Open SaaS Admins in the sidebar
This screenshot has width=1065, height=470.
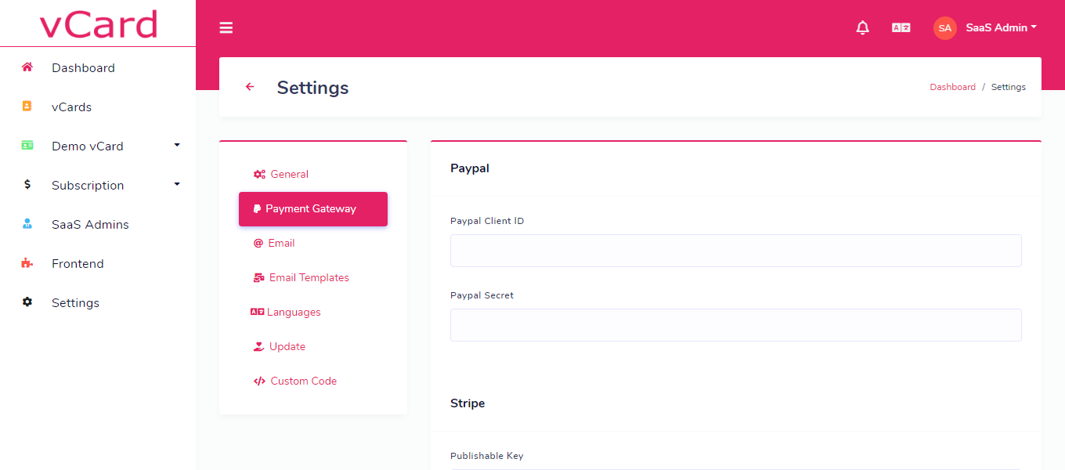click(90, 224)
